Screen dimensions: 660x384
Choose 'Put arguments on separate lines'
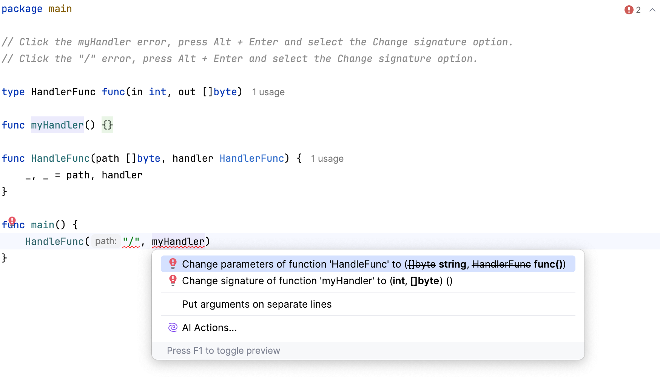coord(257,304)
